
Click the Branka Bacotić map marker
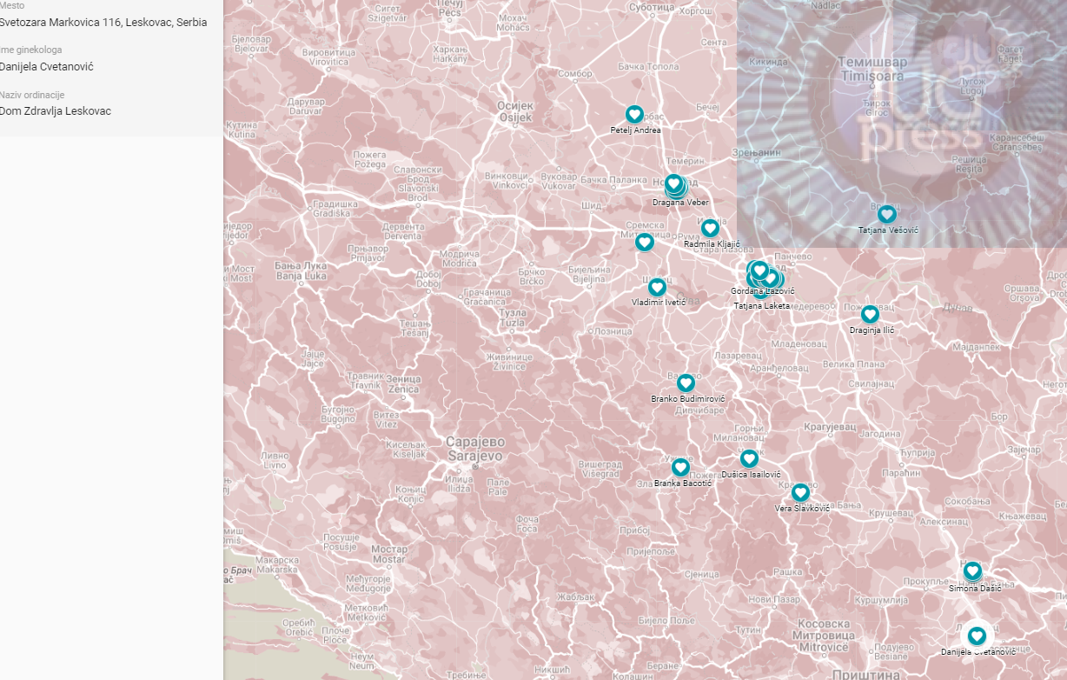680,467
